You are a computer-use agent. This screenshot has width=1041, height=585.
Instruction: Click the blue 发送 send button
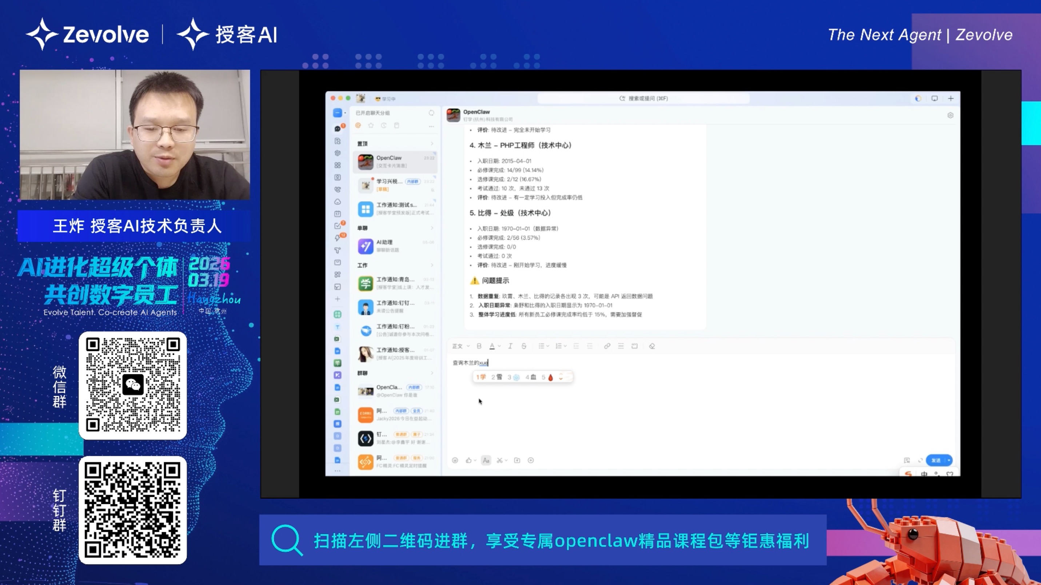click(936, 460)
